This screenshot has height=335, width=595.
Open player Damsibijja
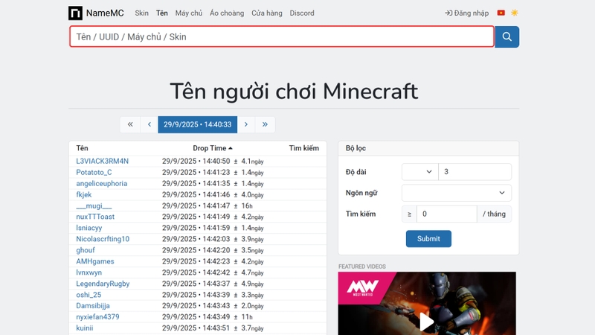(93, 306)
